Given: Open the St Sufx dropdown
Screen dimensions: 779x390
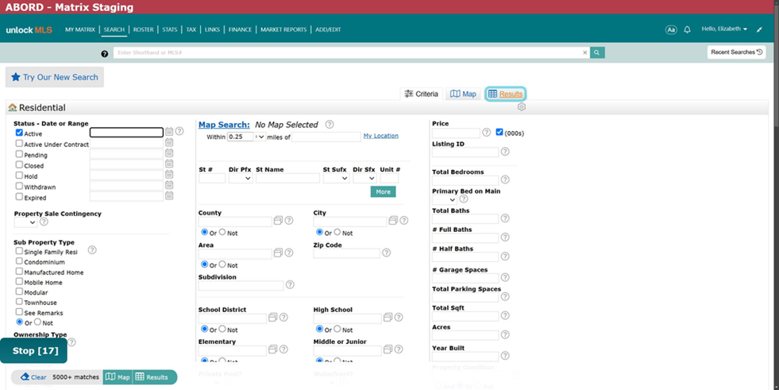Looking at the screenshot, I should pyautogui.click(x=336, y=179).
